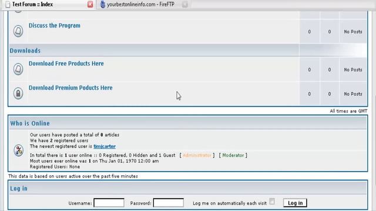Click 'Log me on automatically each visit' label
This screenshot has height=211, width=376.
230,203
